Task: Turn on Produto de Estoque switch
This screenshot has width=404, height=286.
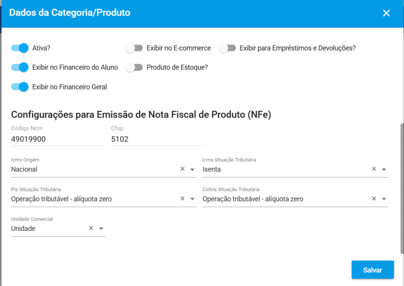Action: click(134, 67)
